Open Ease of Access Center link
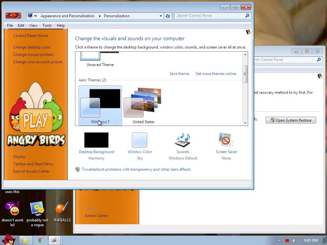327x245 pixels. pyautogui.click(x=31, y=171)
